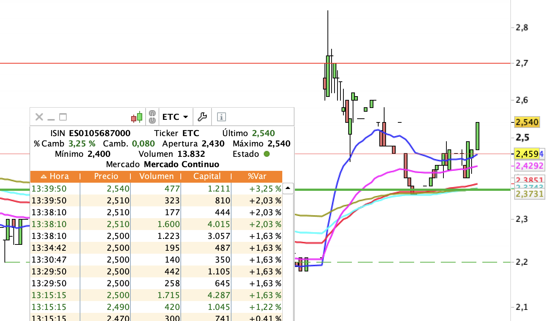Maximize the ETC trades panel
549x321 pixels.
click(63, 117)
